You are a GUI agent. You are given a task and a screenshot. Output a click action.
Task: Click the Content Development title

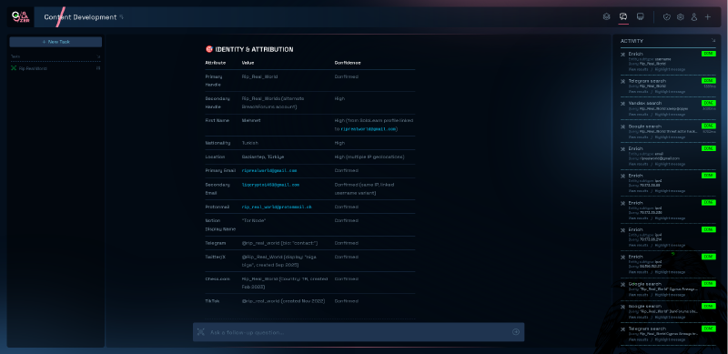[80, 17]
